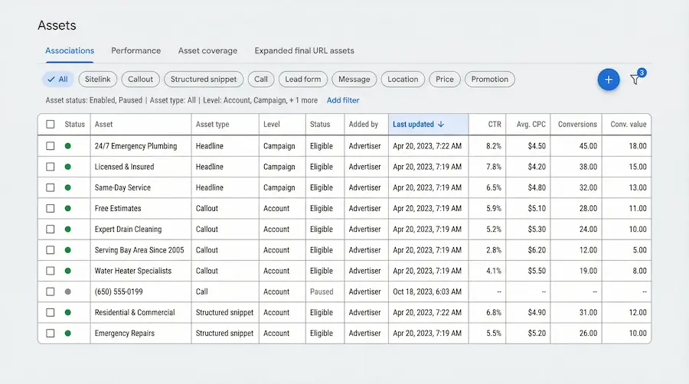Click green status dot for Serving Bay Area Since 2005
This screenshot has width=689, height=384.
click(x=67, y=249)
